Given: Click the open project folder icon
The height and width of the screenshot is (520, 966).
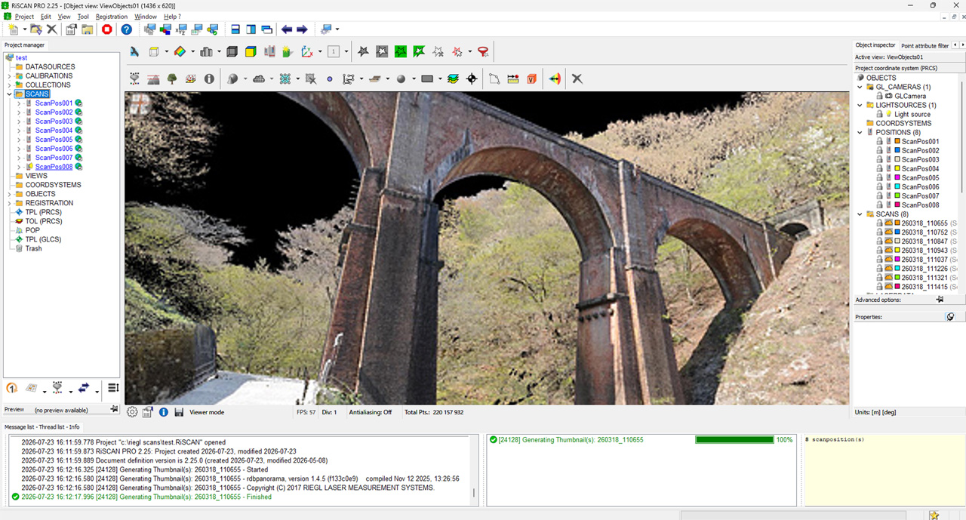Looking at the screenshot, I should 35,29.
